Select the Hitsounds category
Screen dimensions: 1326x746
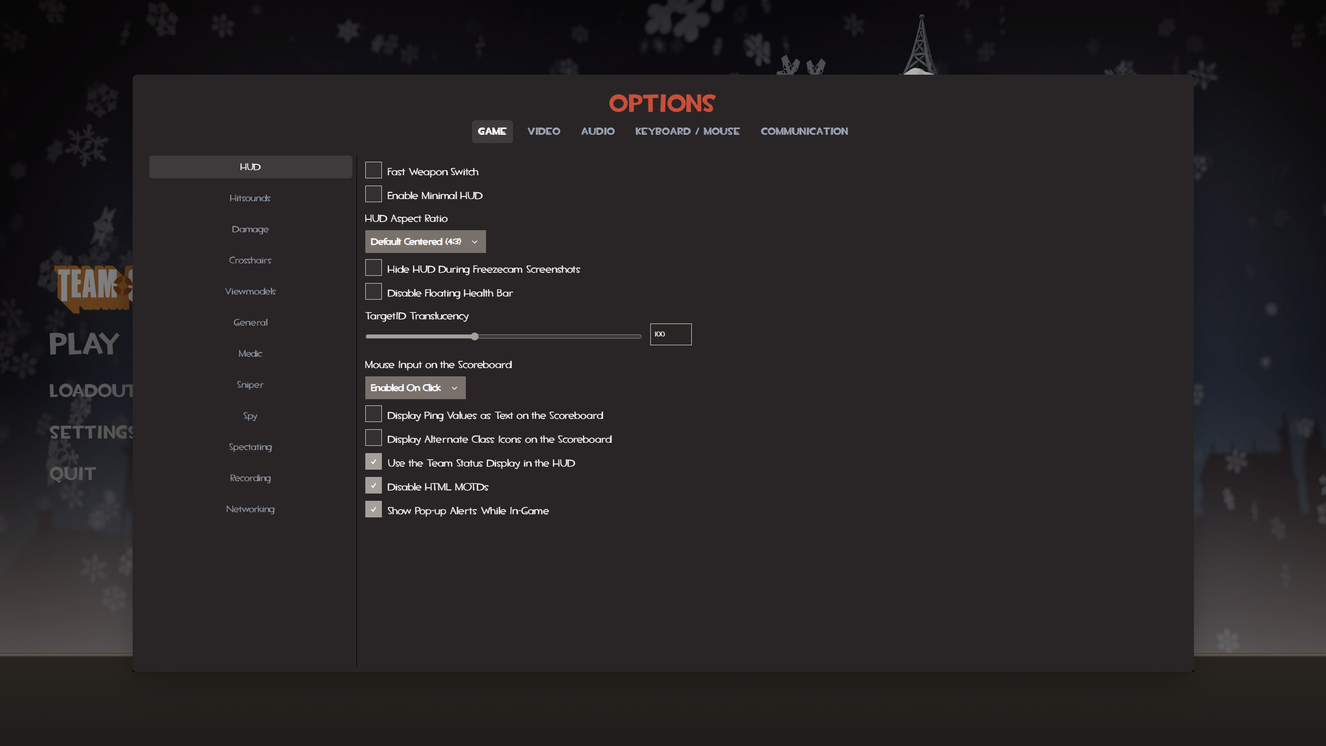click(250, 198)
